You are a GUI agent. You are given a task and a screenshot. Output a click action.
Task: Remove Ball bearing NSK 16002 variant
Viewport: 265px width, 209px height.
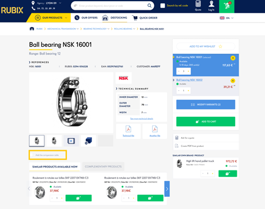point(233,81)
